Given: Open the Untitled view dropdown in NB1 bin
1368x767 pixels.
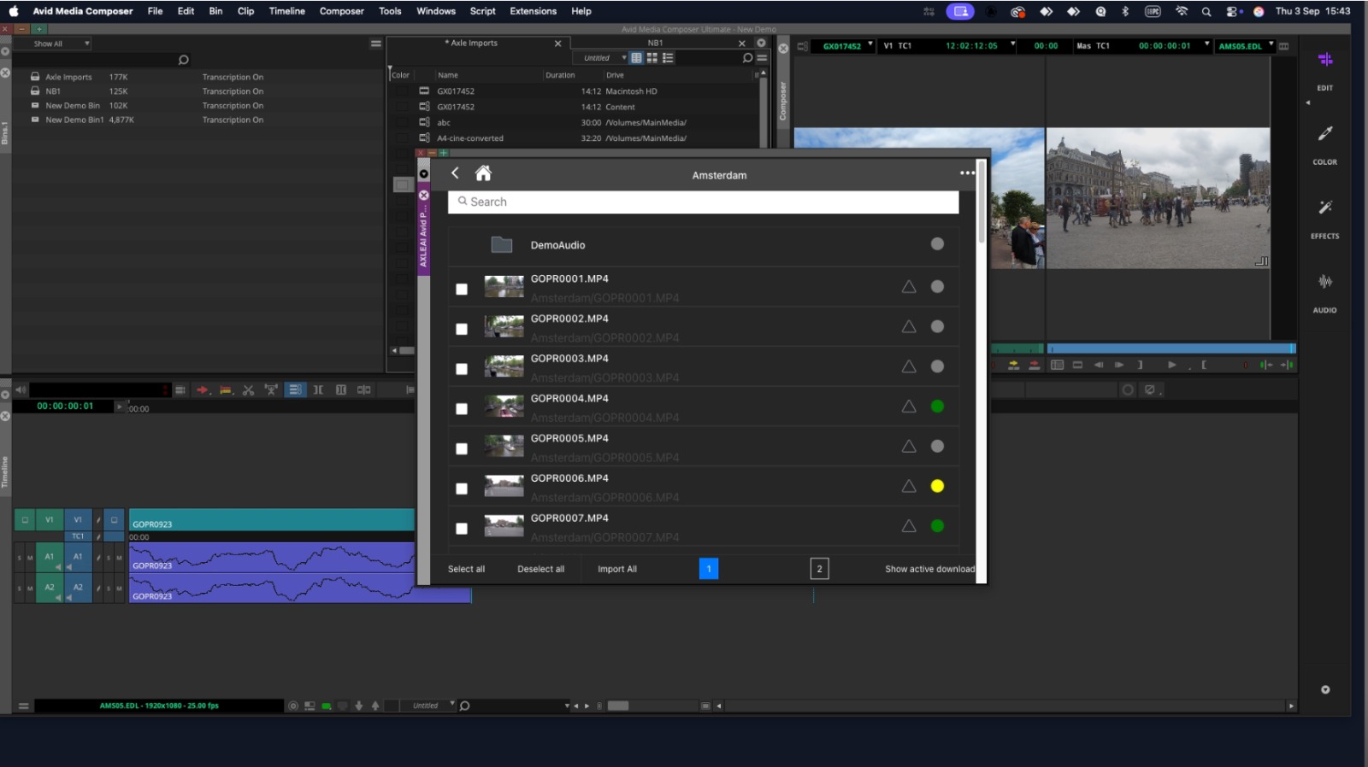Looking at the screenshot, I should coord(604,58).
